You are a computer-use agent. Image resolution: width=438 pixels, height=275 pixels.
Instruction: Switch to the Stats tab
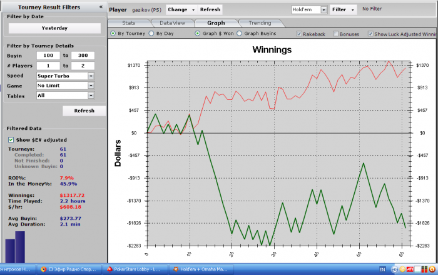[129, 23]
